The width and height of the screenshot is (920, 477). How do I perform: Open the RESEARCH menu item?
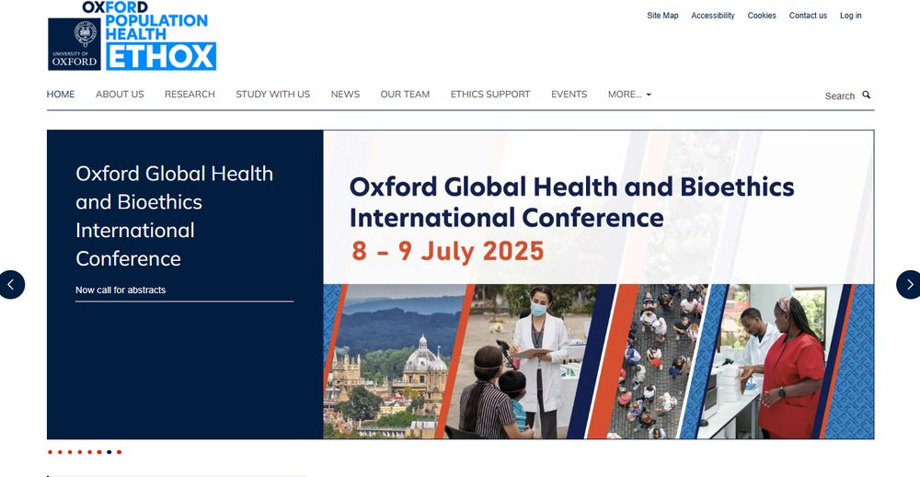190,95
